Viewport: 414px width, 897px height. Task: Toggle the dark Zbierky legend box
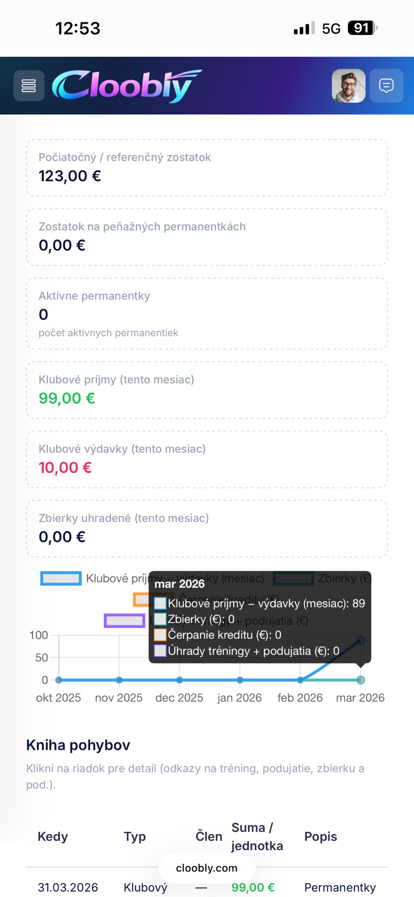(x=293, y=578)
